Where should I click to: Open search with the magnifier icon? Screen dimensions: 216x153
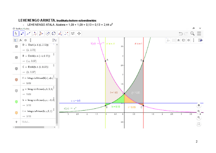pyautogui.click(x=193, y=33)
